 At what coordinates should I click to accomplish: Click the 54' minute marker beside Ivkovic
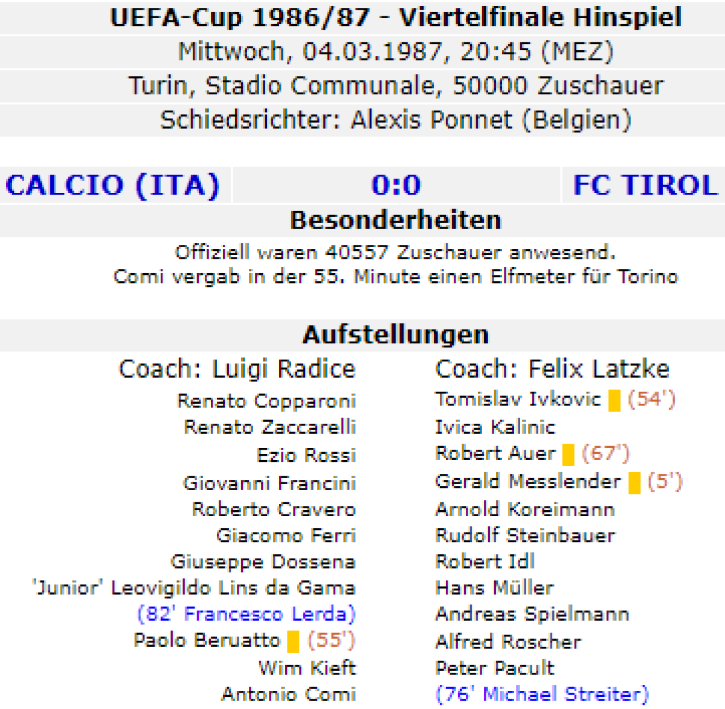point(651,399)
